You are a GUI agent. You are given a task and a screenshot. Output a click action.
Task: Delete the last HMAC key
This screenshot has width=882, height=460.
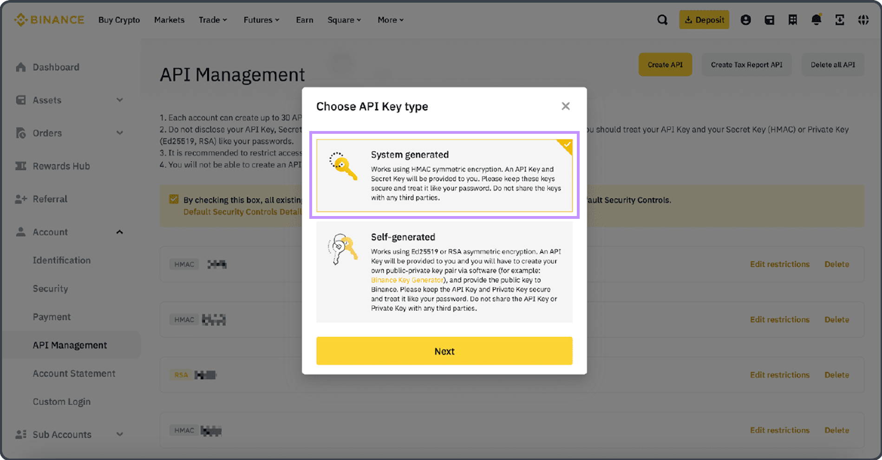(836, 430)
